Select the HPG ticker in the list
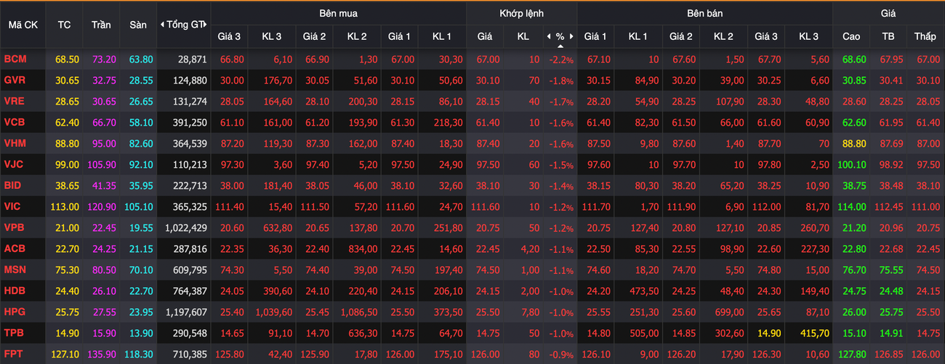The height and width of the screenshot is (364, 945). point(14,313)
